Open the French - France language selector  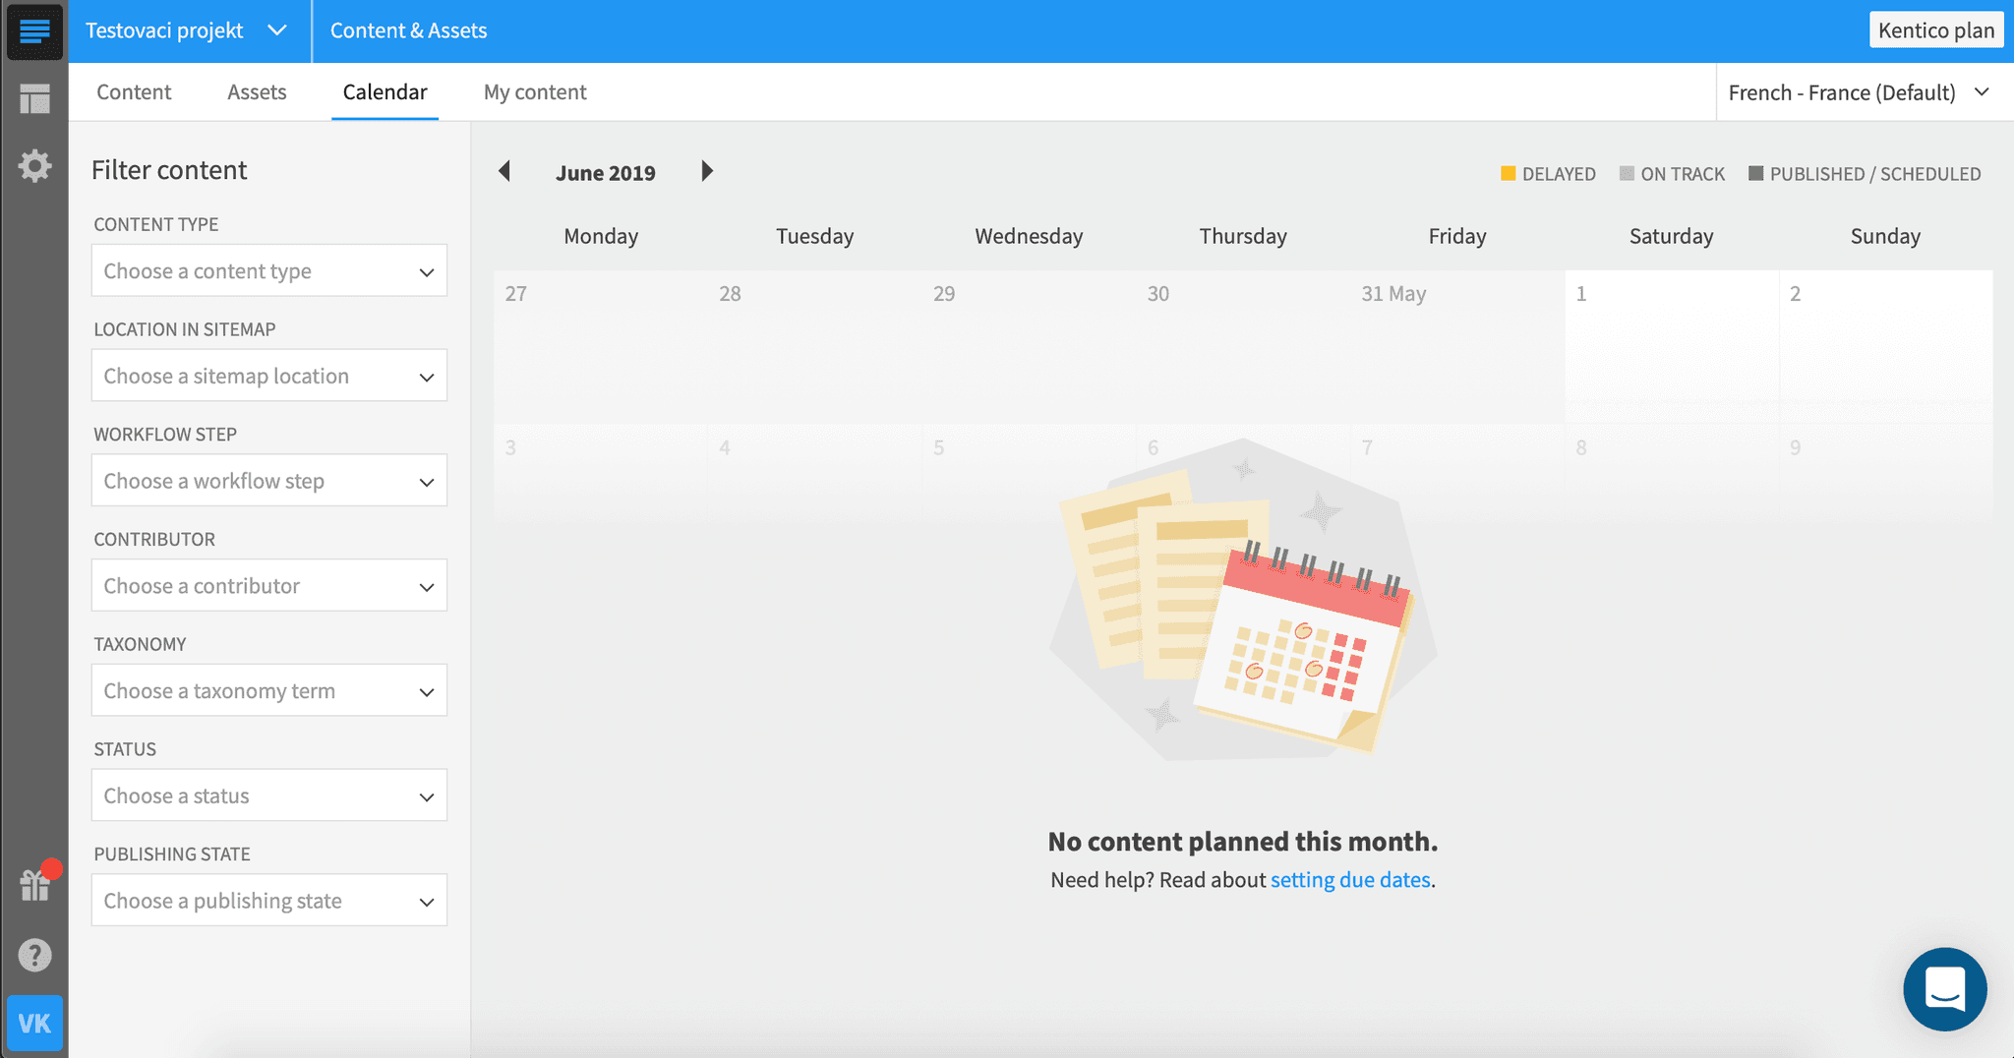click(1859, 91)
